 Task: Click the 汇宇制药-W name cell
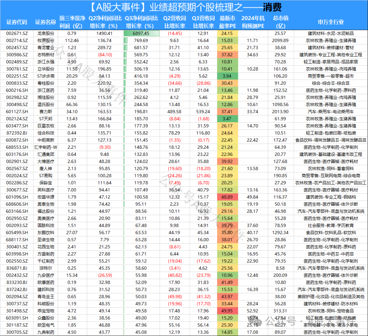(x=46, y=147)
